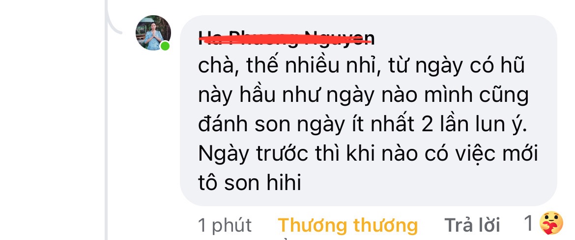575x240 pixels.
Task: Click the line starting Ngày trước thì
Action: point(368,154)
